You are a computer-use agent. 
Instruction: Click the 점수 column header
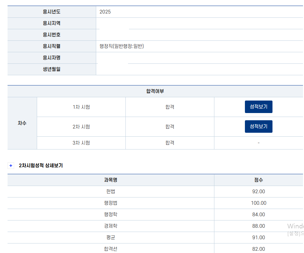point(259,180)
